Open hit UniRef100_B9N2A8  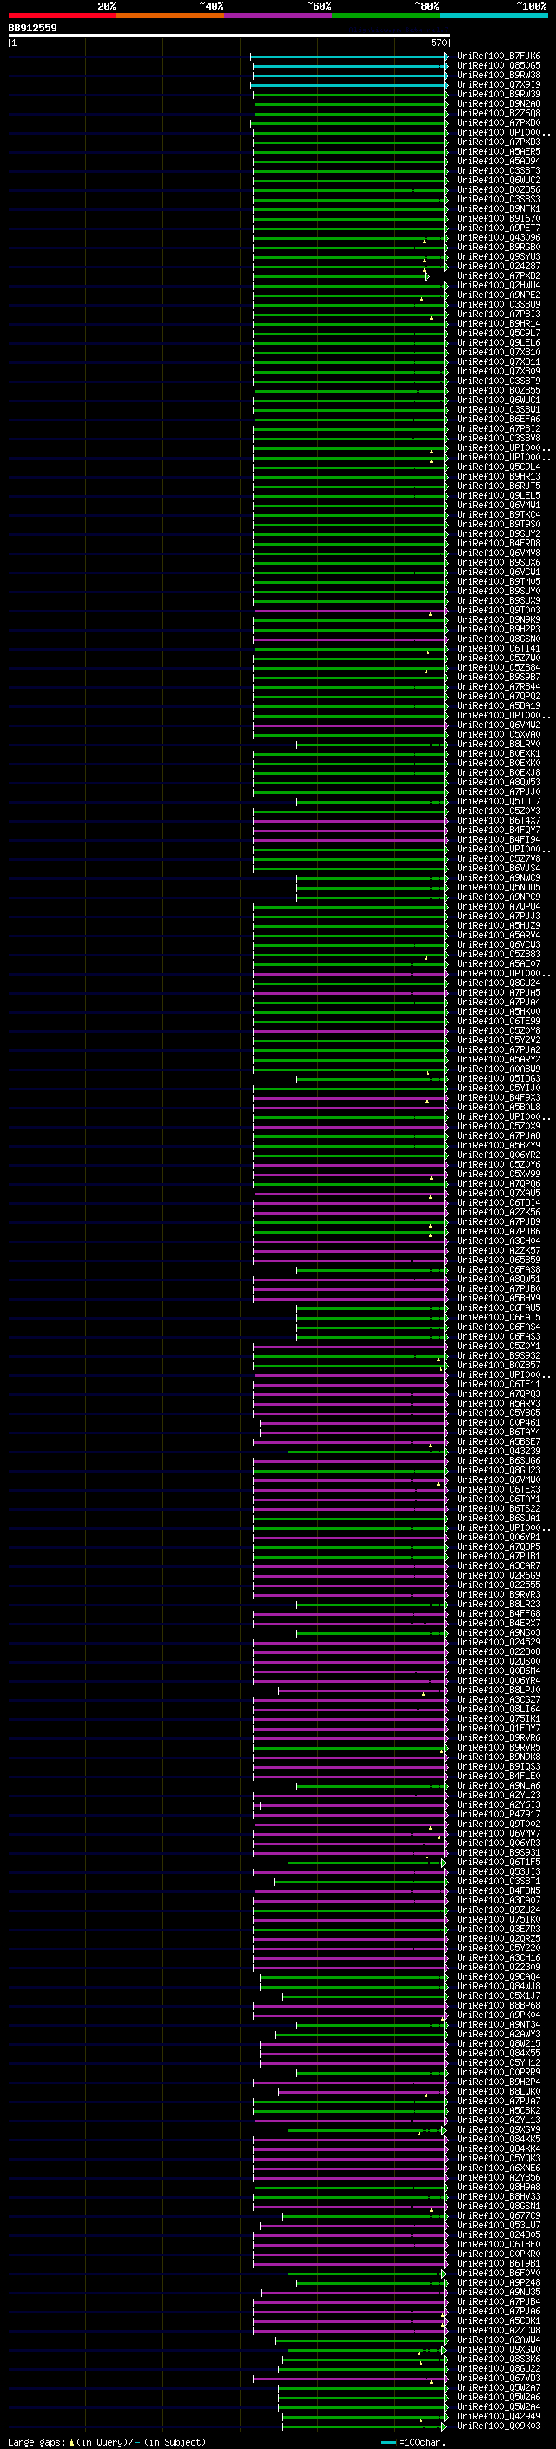(499, 103)
